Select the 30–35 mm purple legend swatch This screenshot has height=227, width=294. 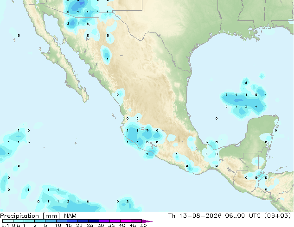click(x=104, y=221)
